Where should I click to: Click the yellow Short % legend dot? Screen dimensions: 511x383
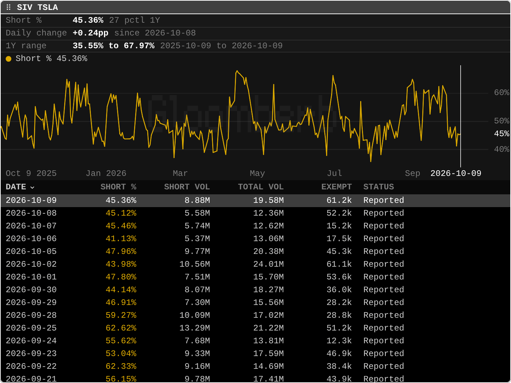[x=9, y=59]
